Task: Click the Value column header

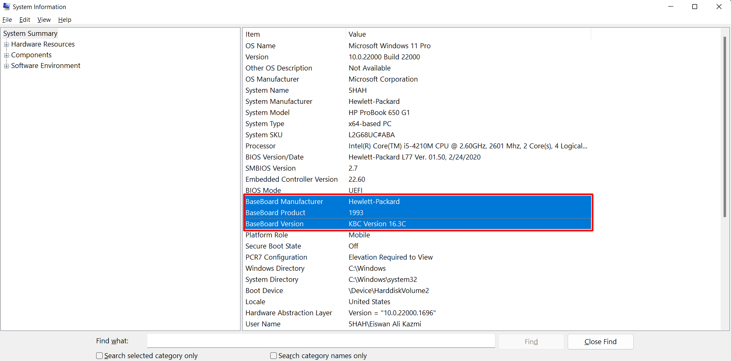Action: (468, 34)
